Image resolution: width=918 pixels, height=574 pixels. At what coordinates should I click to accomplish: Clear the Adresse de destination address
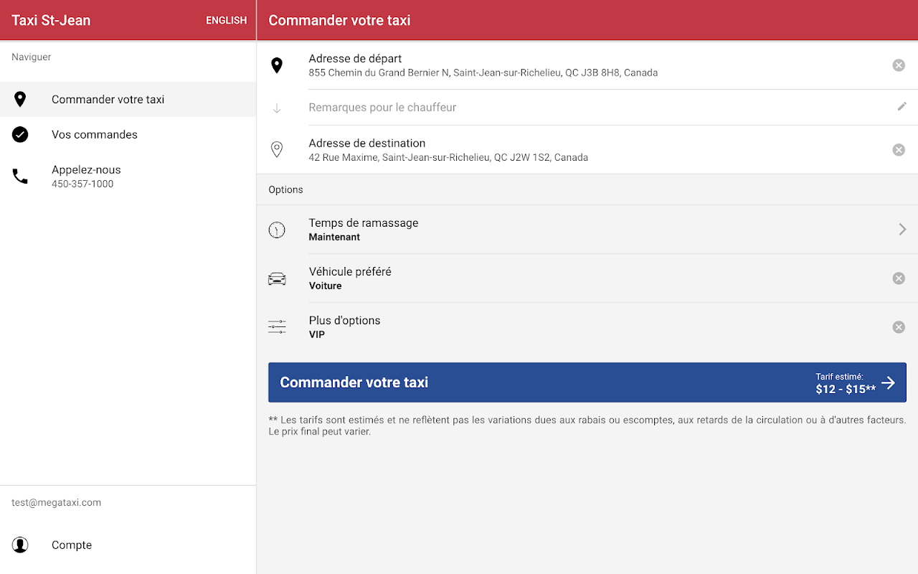point(899,150)
